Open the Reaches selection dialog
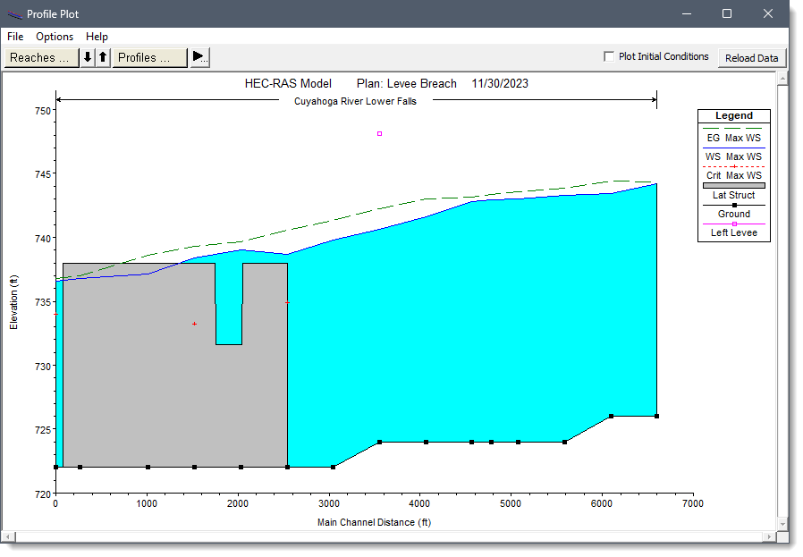 41,57
